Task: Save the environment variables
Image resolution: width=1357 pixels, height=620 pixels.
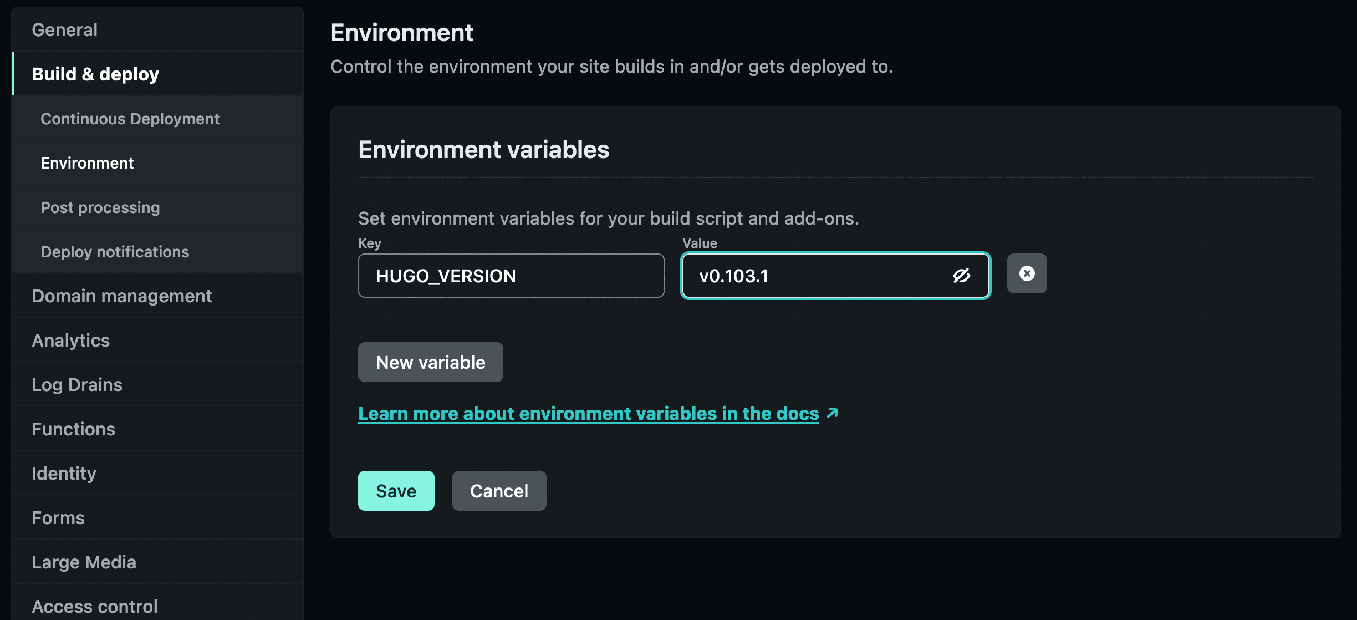Action: coord(396,491)
